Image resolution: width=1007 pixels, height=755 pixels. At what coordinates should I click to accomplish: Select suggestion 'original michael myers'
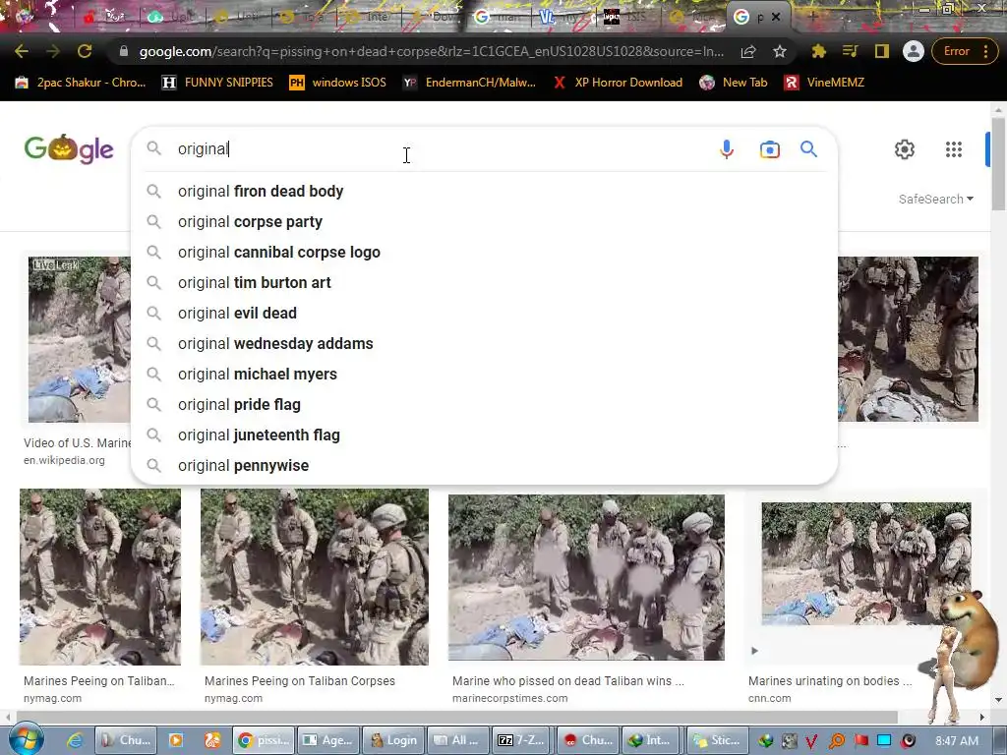click(484, 375)
